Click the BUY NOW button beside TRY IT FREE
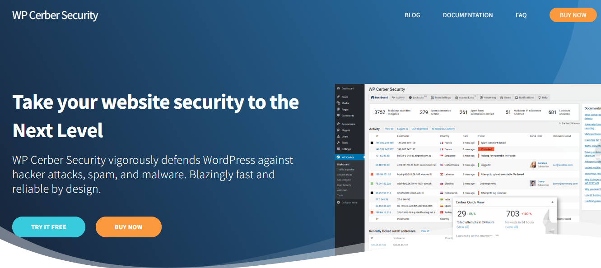601x268 pixels. coord(129,227)
